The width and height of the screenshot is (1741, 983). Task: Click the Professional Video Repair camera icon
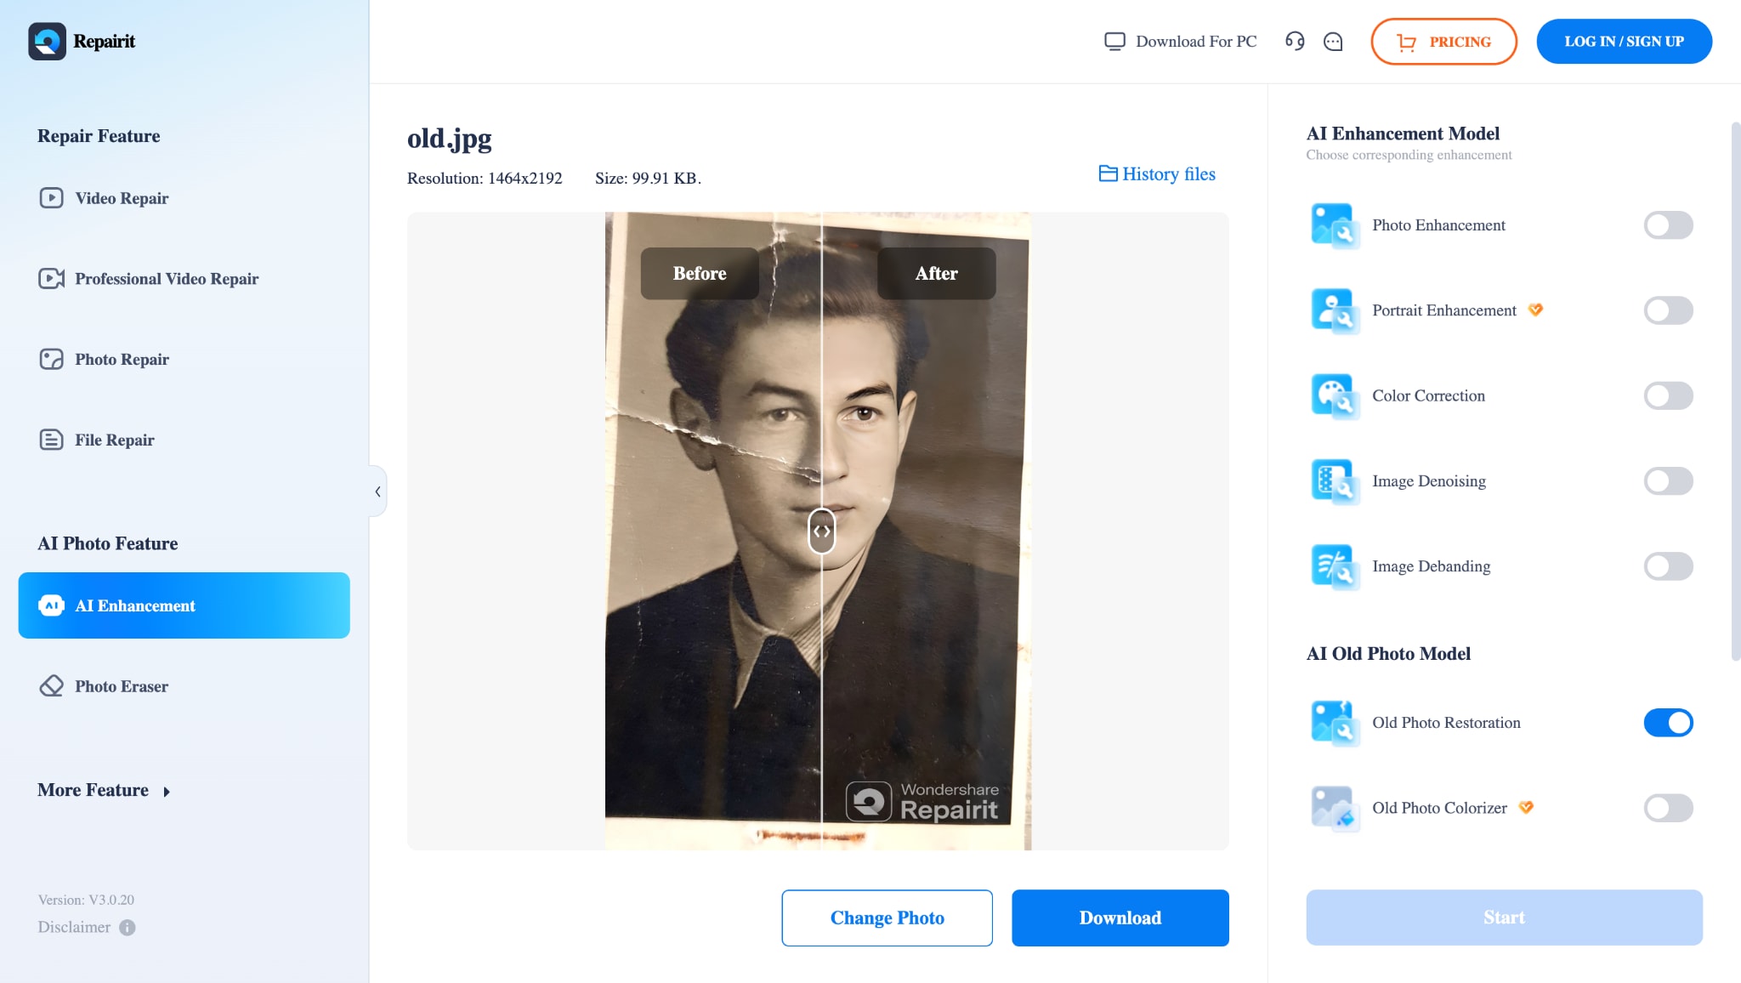tap(51, 279)
